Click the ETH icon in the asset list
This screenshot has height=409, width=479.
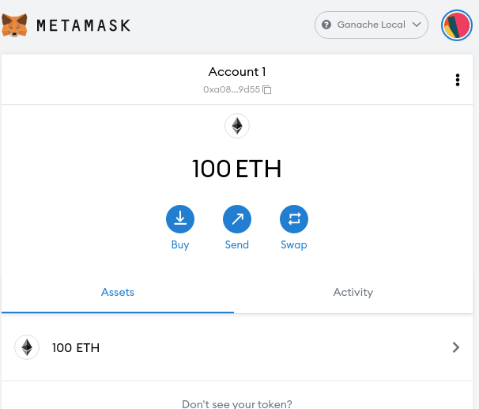click(27, 347)
